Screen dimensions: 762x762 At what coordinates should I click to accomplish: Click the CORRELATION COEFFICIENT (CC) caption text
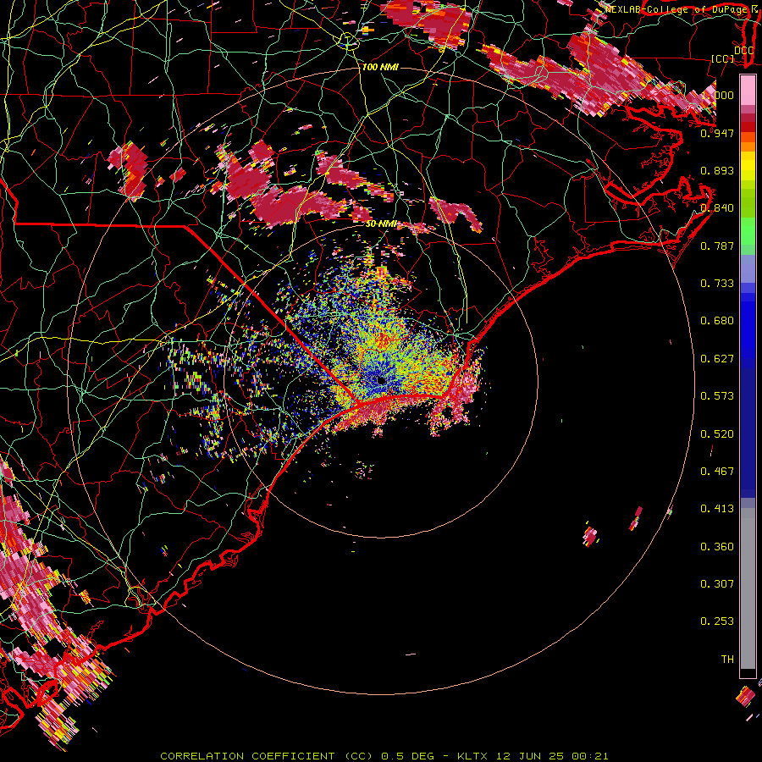click(x=267, y=756)
